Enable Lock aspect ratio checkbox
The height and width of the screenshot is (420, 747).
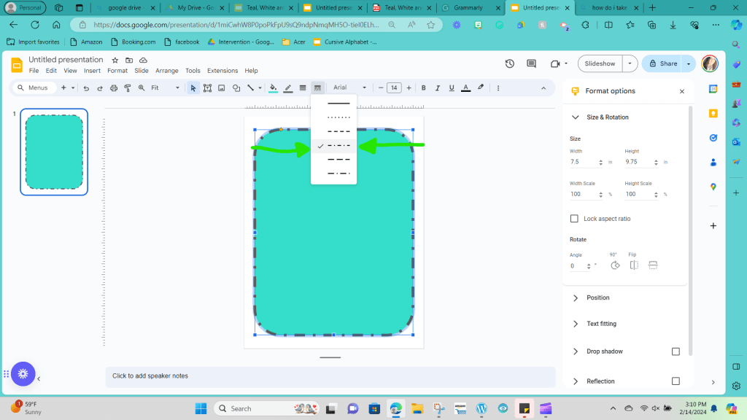574,219
